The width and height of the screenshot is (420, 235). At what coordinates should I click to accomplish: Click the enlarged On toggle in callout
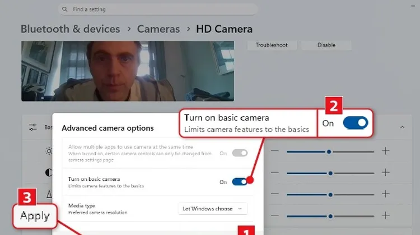tap(355, 123)
